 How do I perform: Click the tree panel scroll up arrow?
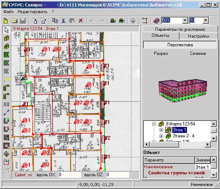(213, 124)
